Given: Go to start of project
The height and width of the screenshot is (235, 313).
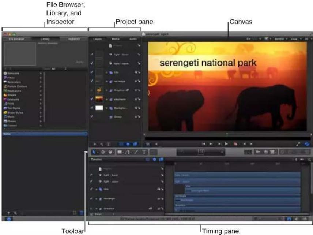Looking at the screenshot, I should 204,144.
